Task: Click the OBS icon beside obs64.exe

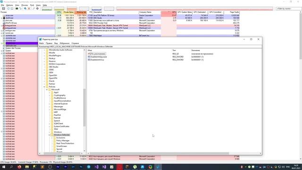Action: tap(4, 18)
